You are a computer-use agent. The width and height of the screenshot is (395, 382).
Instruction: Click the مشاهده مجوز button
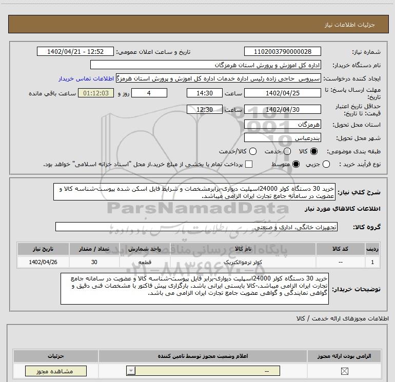(x=56, y=371)
